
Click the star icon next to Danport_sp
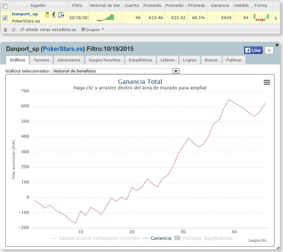click(47, 15)
